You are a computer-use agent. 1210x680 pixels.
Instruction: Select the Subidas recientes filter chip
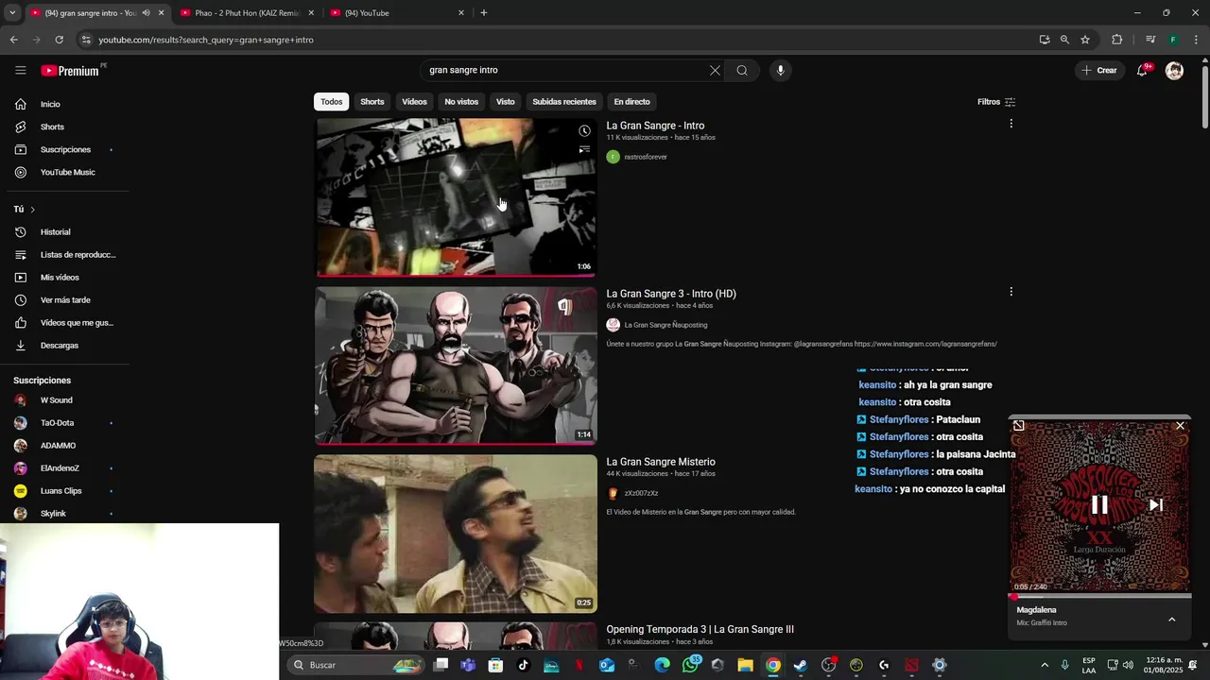click(564, 102)
